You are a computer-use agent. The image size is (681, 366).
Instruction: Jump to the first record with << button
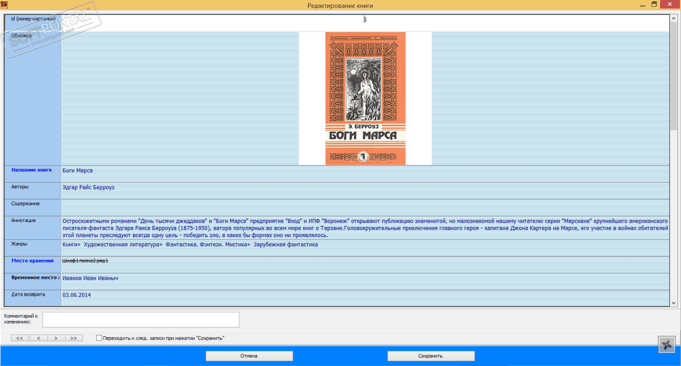point(20,338)
